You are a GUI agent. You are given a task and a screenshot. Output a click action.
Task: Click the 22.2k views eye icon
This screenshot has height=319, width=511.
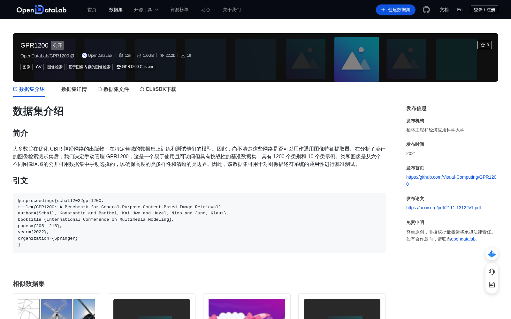point(162,56)
